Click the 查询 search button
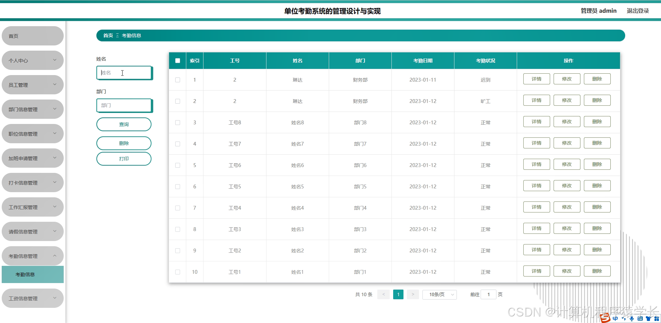This screenshot has width=661, height=323. point(124,124)
